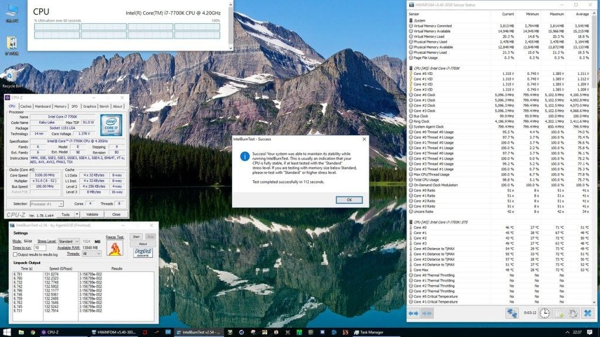Screen dimensions: 600x337
Task: Expand the Tools dropdown arrow in CPU-Z
Action: click(77, 214)
